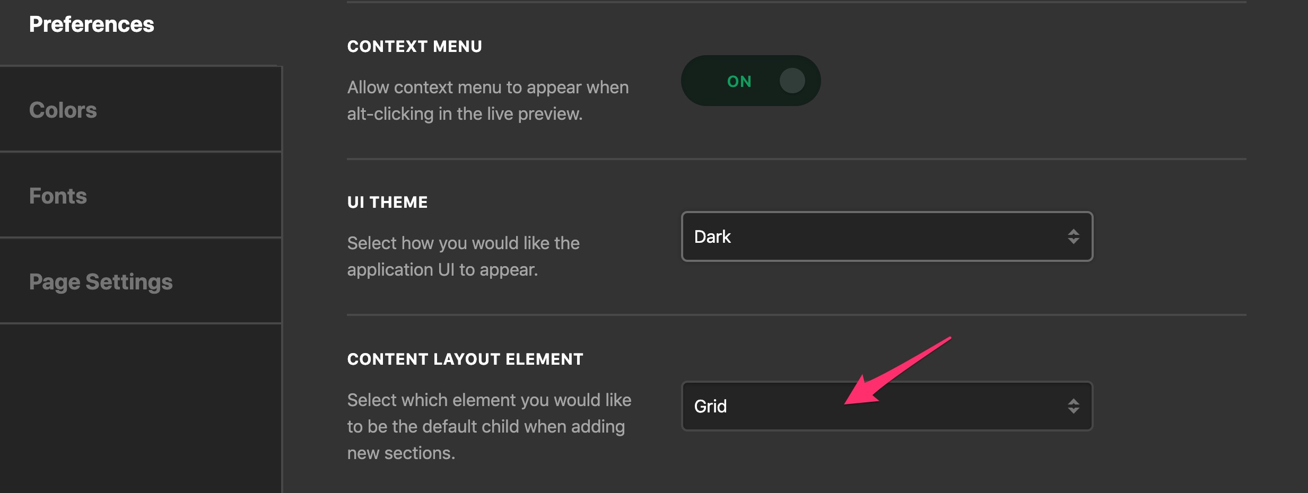Select the Page Settings tab
Image resolution: width=1308 pixels, height=493 pixels.
pyautogui.click(x=141, y=281)
